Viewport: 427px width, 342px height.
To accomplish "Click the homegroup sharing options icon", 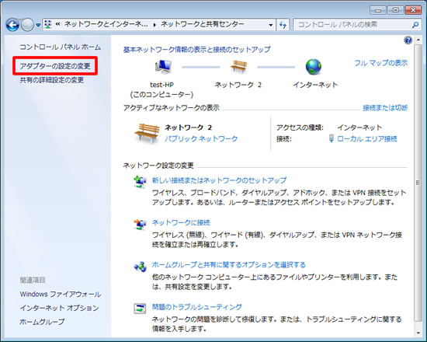I will click(140, 267).
